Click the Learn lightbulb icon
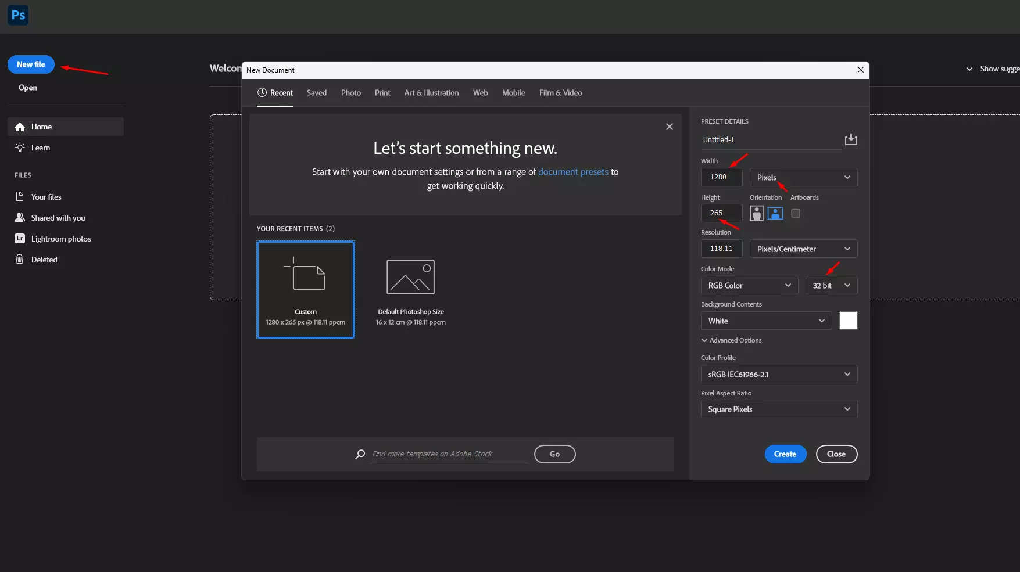The image size is (1020, 572). [20, 148]
